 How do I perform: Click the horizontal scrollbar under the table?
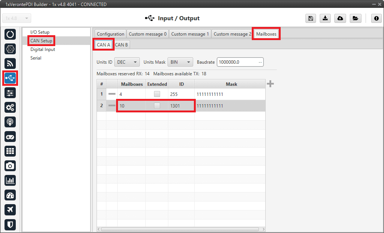pyautogui.click(x=180, y=229)
